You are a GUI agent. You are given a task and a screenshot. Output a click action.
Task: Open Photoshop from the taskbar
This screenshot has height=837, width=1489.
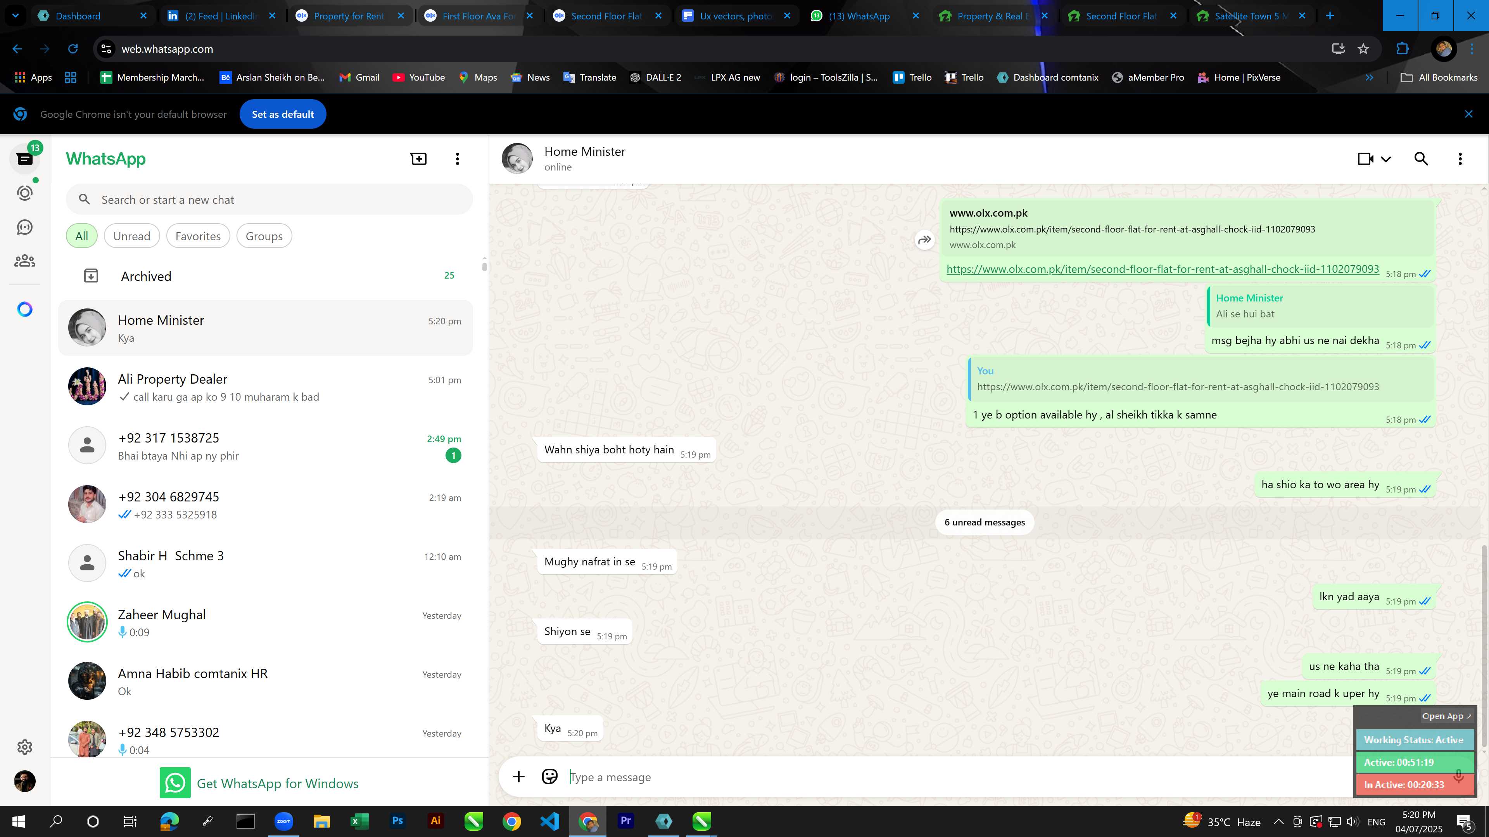click(398, 821)
